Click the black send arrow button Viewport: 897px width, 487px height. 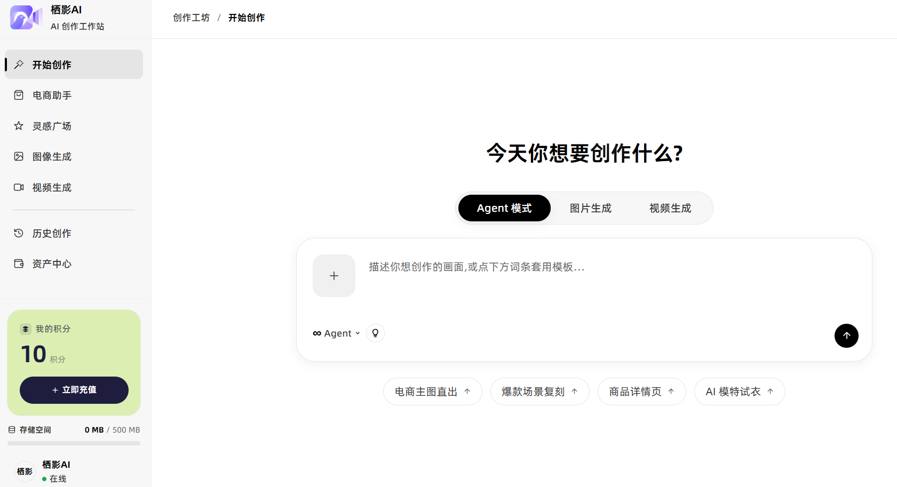click(846, 336)
